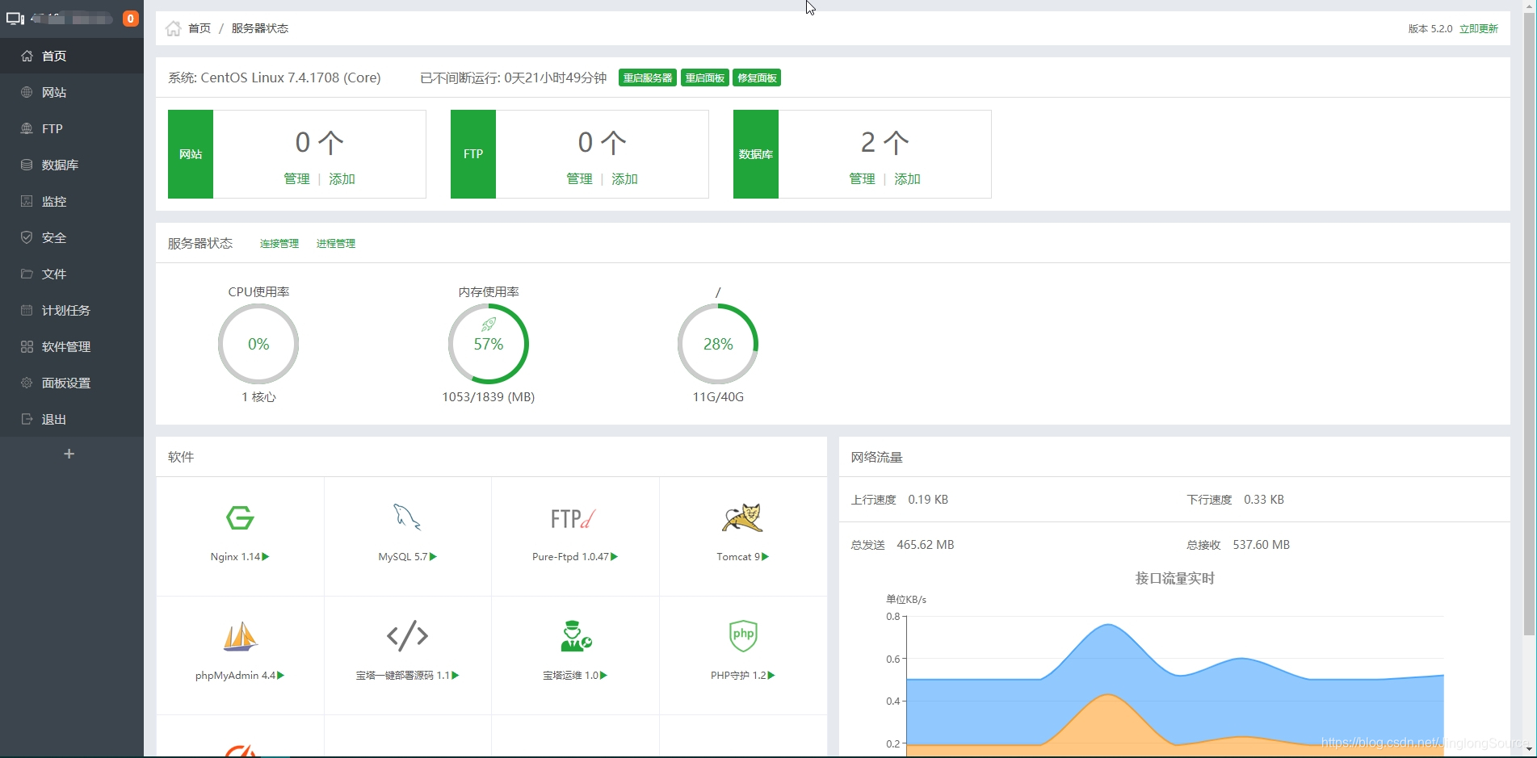
Task: Open the 监控 sidebar menu
Action: pos(72,201)
